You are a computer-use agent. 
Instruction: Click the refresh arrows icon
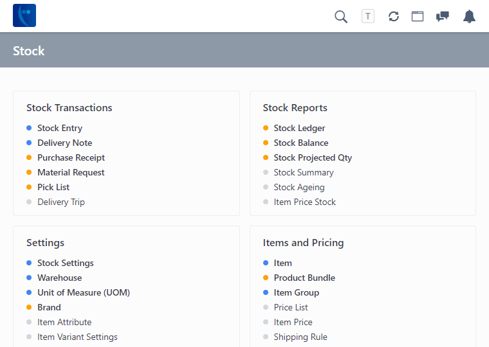coord(394,17)
